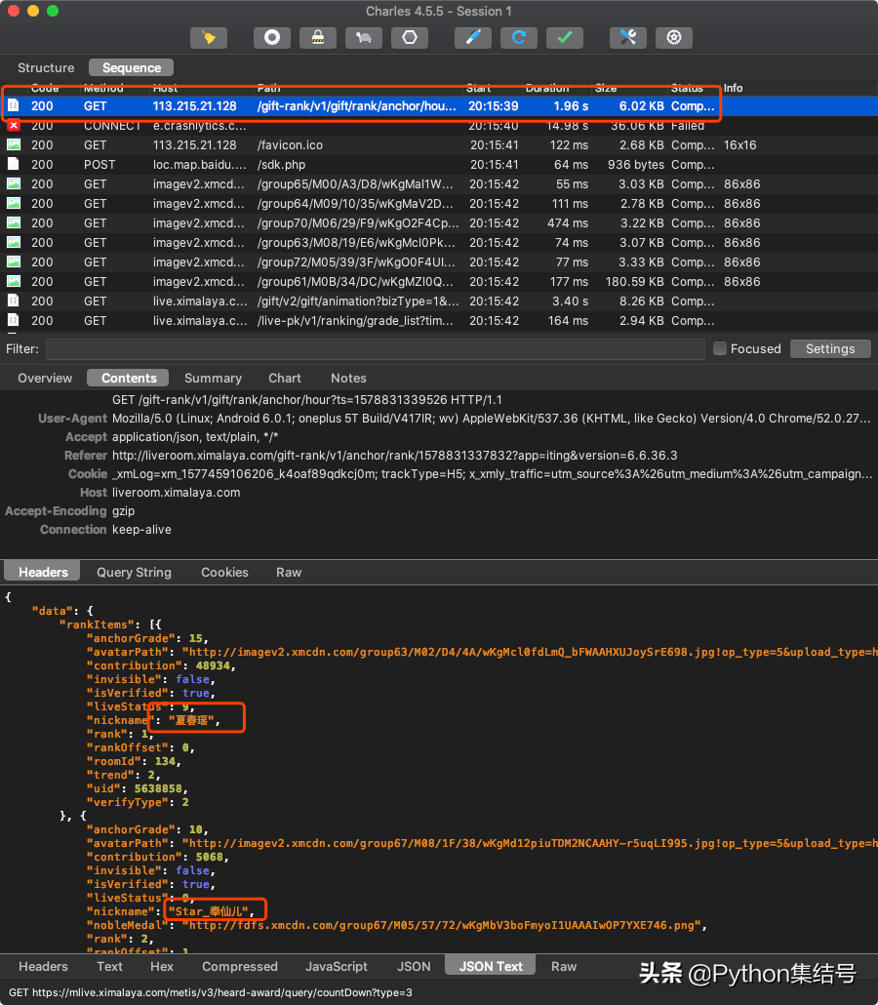Viewport: 878px width, 1005px height.
Task: Click the "uid": 5638858 line
Action: click(x=138, y=788)
